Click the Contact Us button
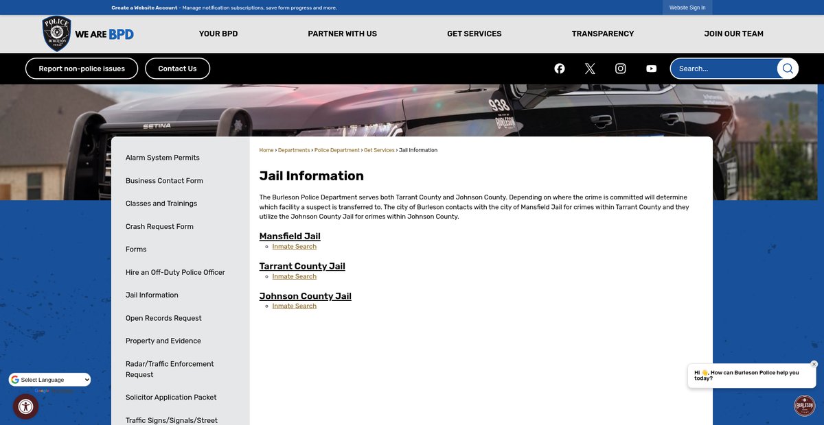824x425 pixels. [x=177, y=69]
